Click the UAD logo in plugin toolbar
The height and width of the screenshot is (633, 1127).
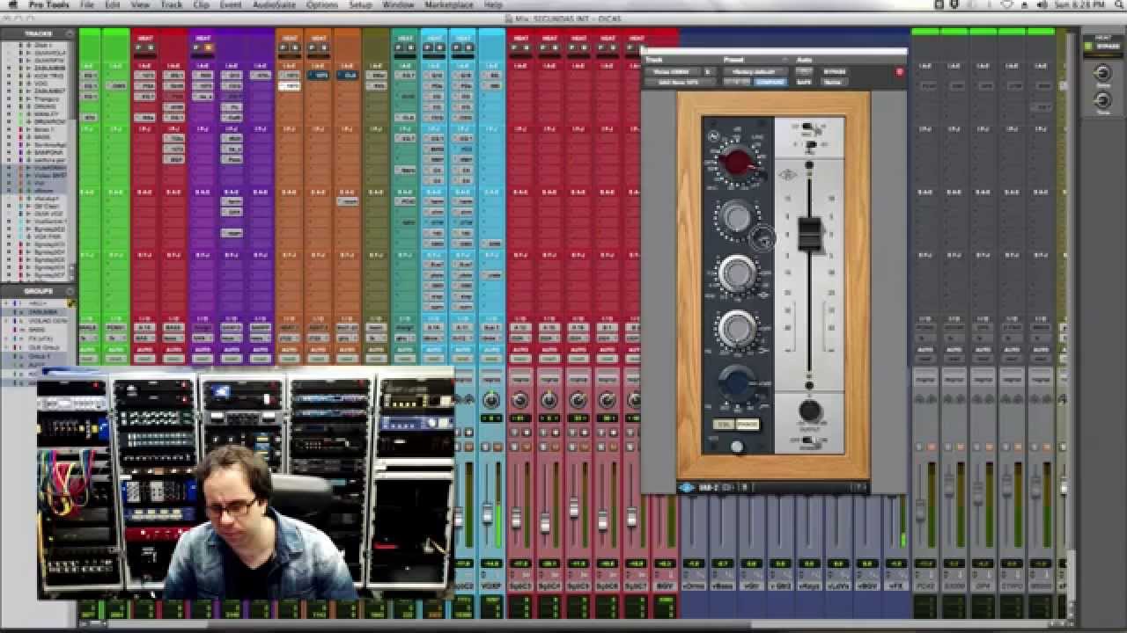(687, 487)
